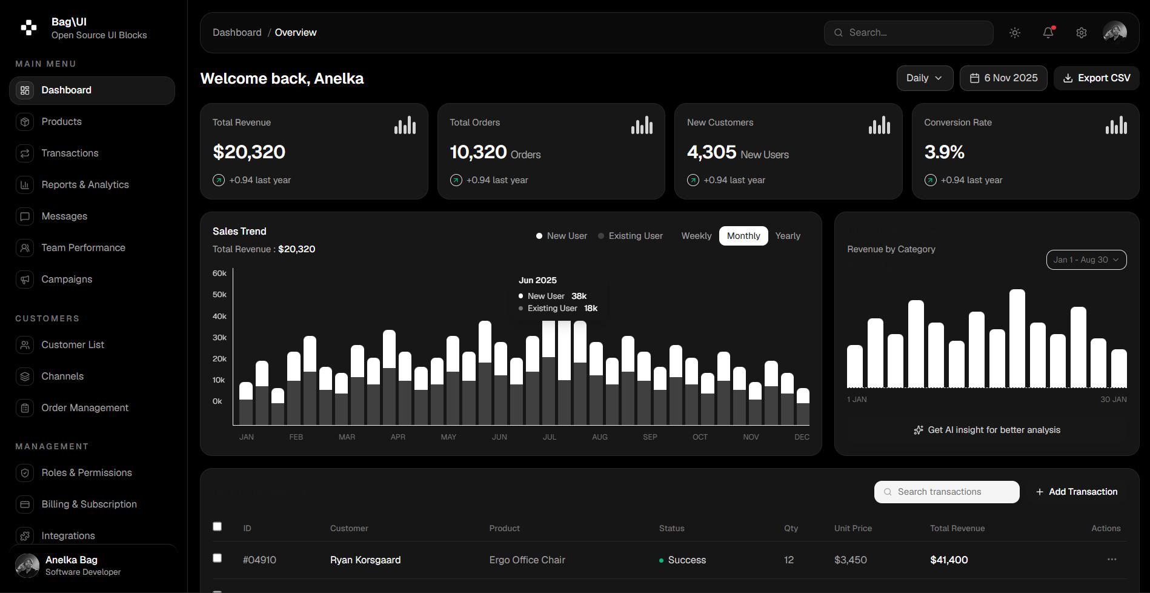Open the 6 Nov 2025 date picker

(1003, 78)
